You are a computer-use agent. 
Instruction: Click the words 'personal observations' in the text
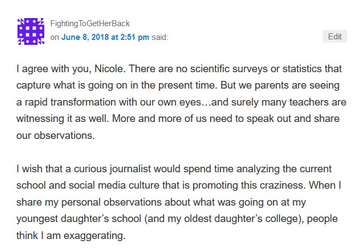pos(111,202)
